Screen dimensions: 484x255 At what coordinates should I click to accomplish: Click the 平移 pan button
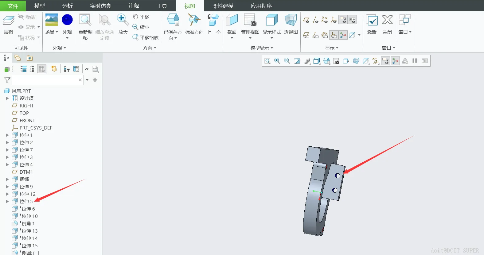click(x=141, y=17)
